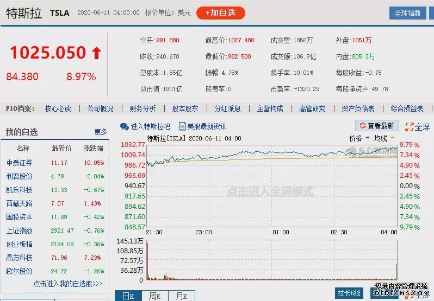Click the red up-arrow beside 1025.050

tap(97, 53)
